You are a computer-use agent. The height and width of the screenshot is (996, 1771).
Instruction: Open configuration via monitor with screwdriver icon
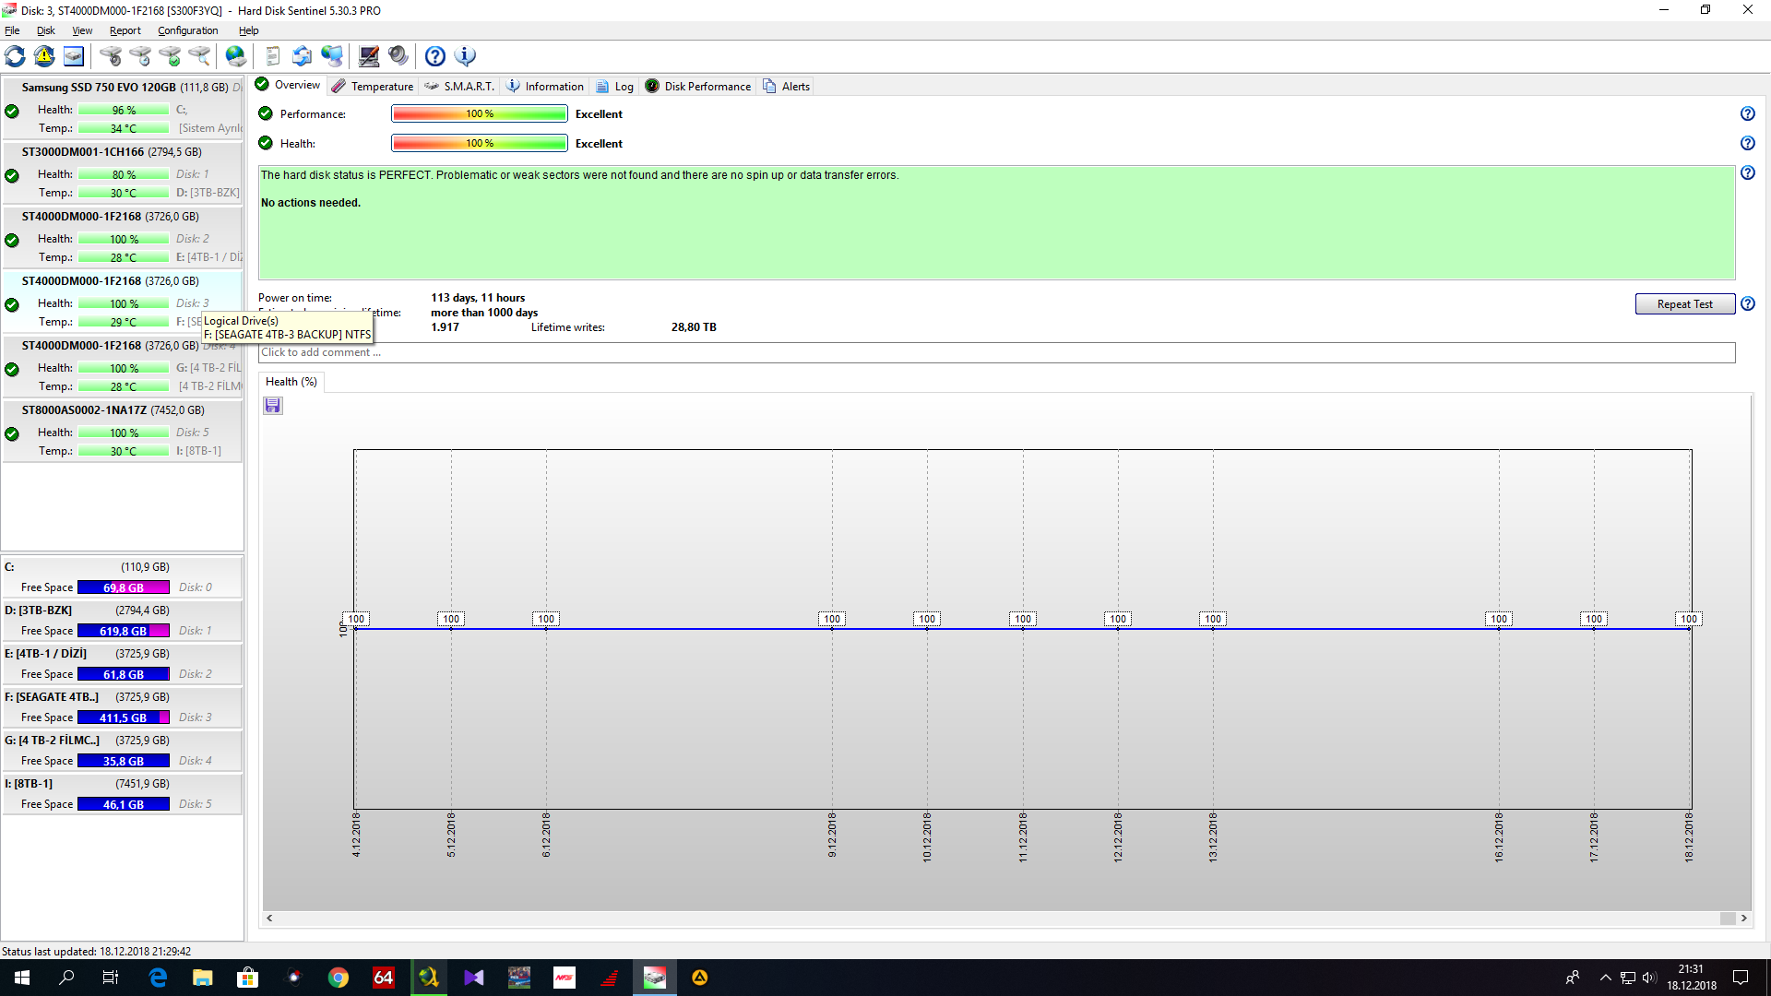[x=368, y=56]
